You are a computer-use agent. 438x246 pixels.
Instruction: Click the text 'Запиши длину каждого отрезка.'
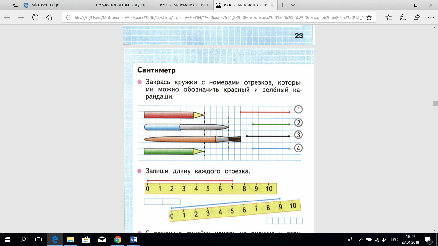point(198,171)
